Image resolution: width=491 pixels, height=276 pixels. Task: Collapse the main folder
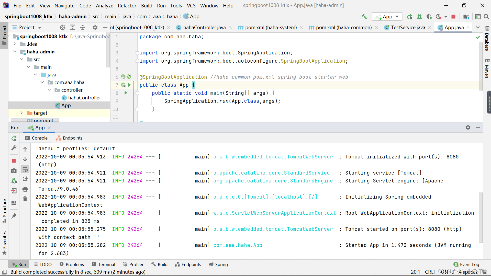pyautogui.click(x=28, y=67)
